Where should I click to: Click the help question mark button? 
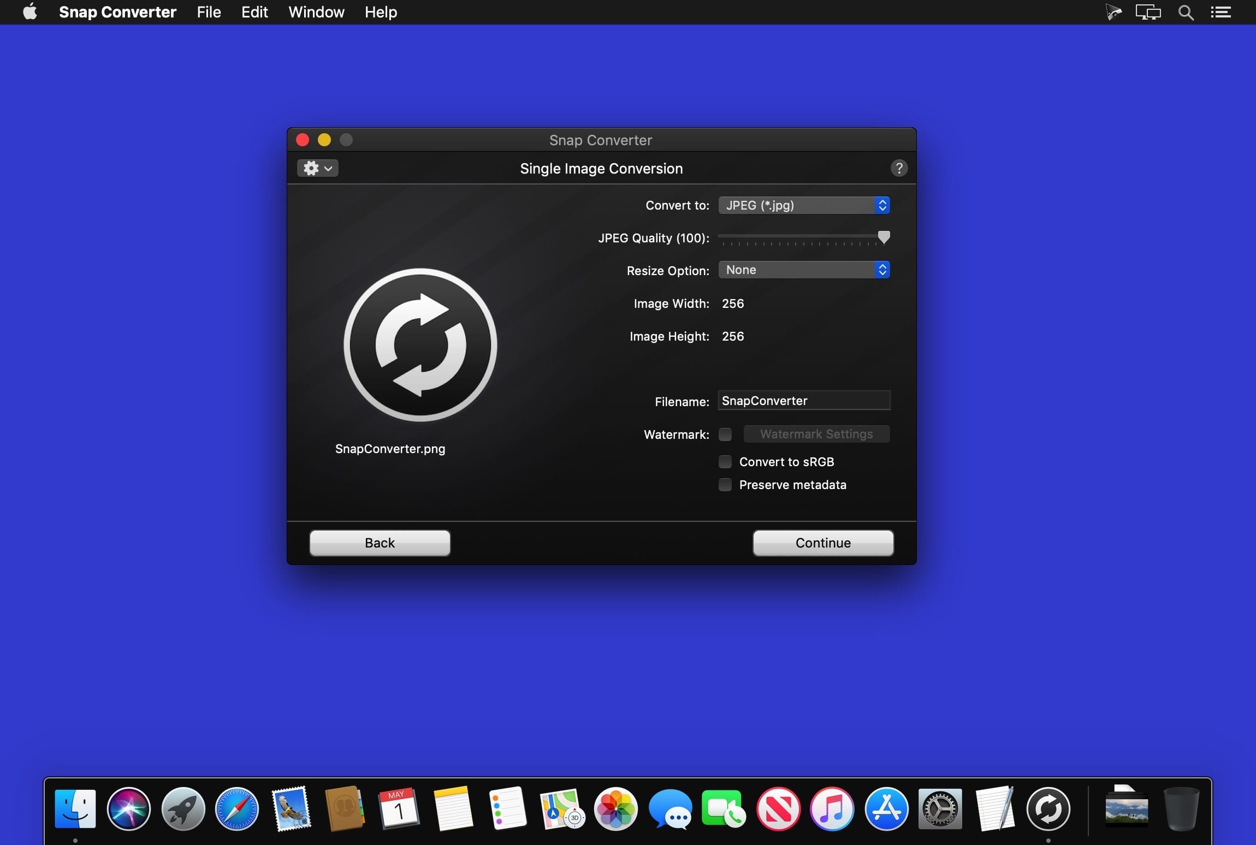pyautogui.click(x=899, y=168)
